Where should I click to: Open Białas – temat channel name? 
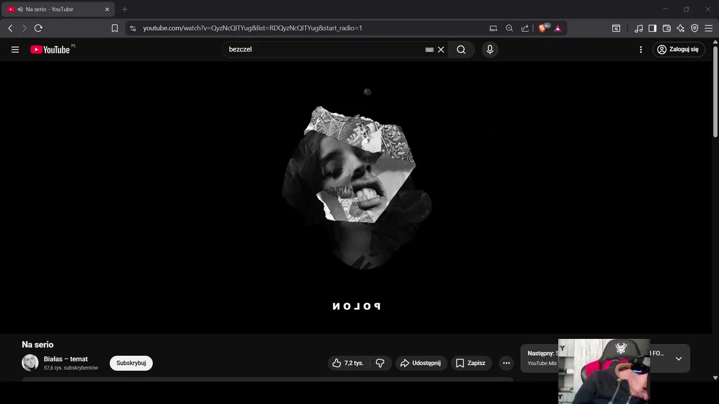click(x=66, y=359)
